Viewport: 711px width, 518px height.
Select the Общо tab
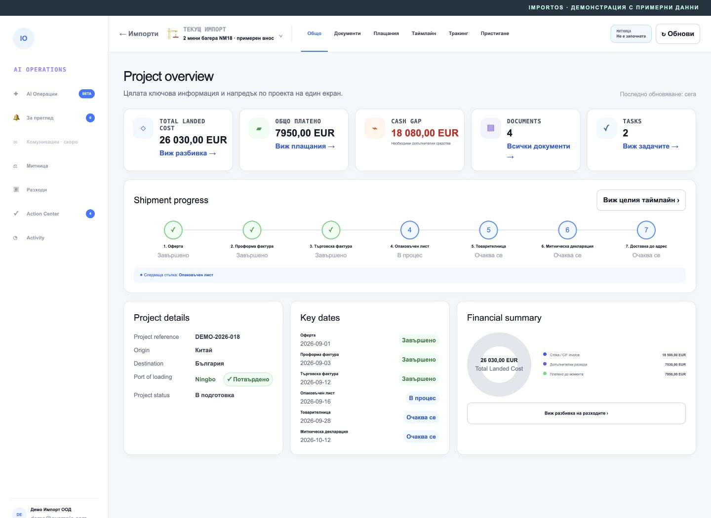[x=315, y=34]
